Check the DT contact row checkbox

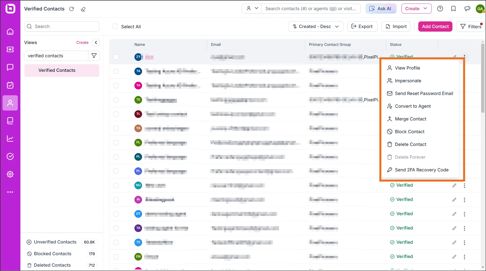[116, 214]
